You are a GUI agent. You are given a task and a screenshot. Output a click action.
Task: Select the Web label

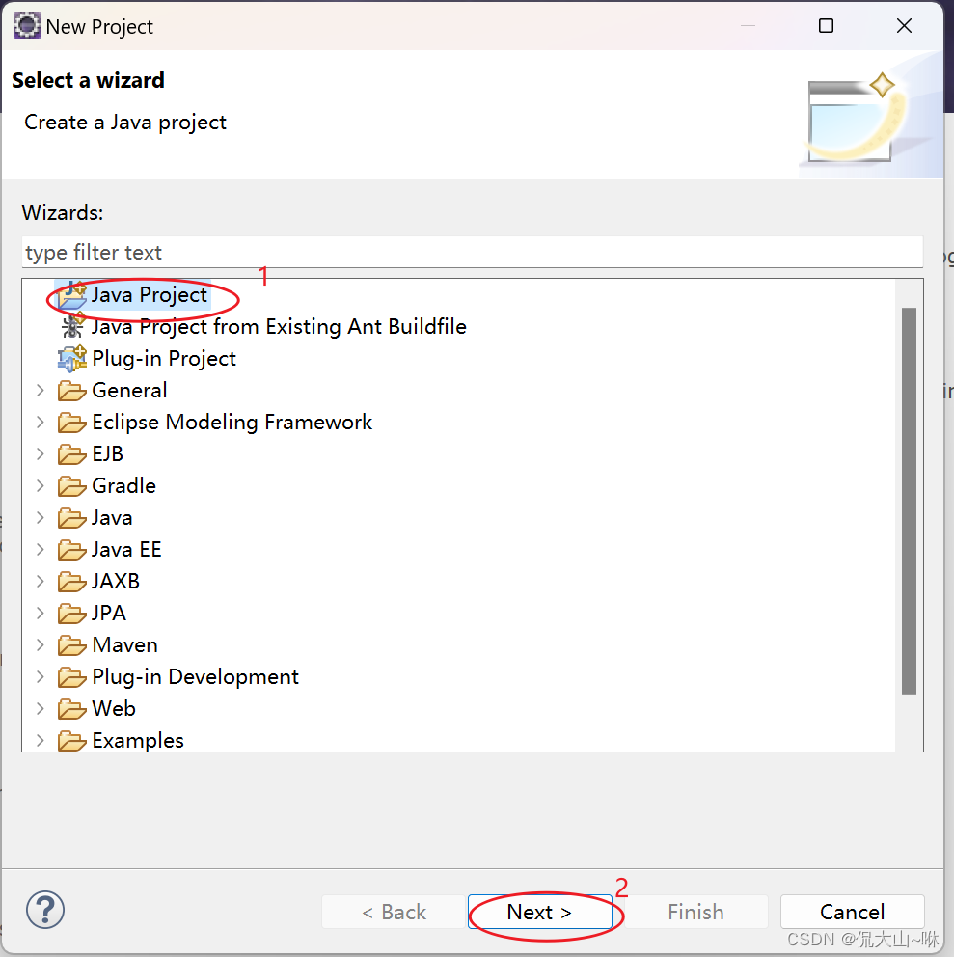(x=114, y=708)
